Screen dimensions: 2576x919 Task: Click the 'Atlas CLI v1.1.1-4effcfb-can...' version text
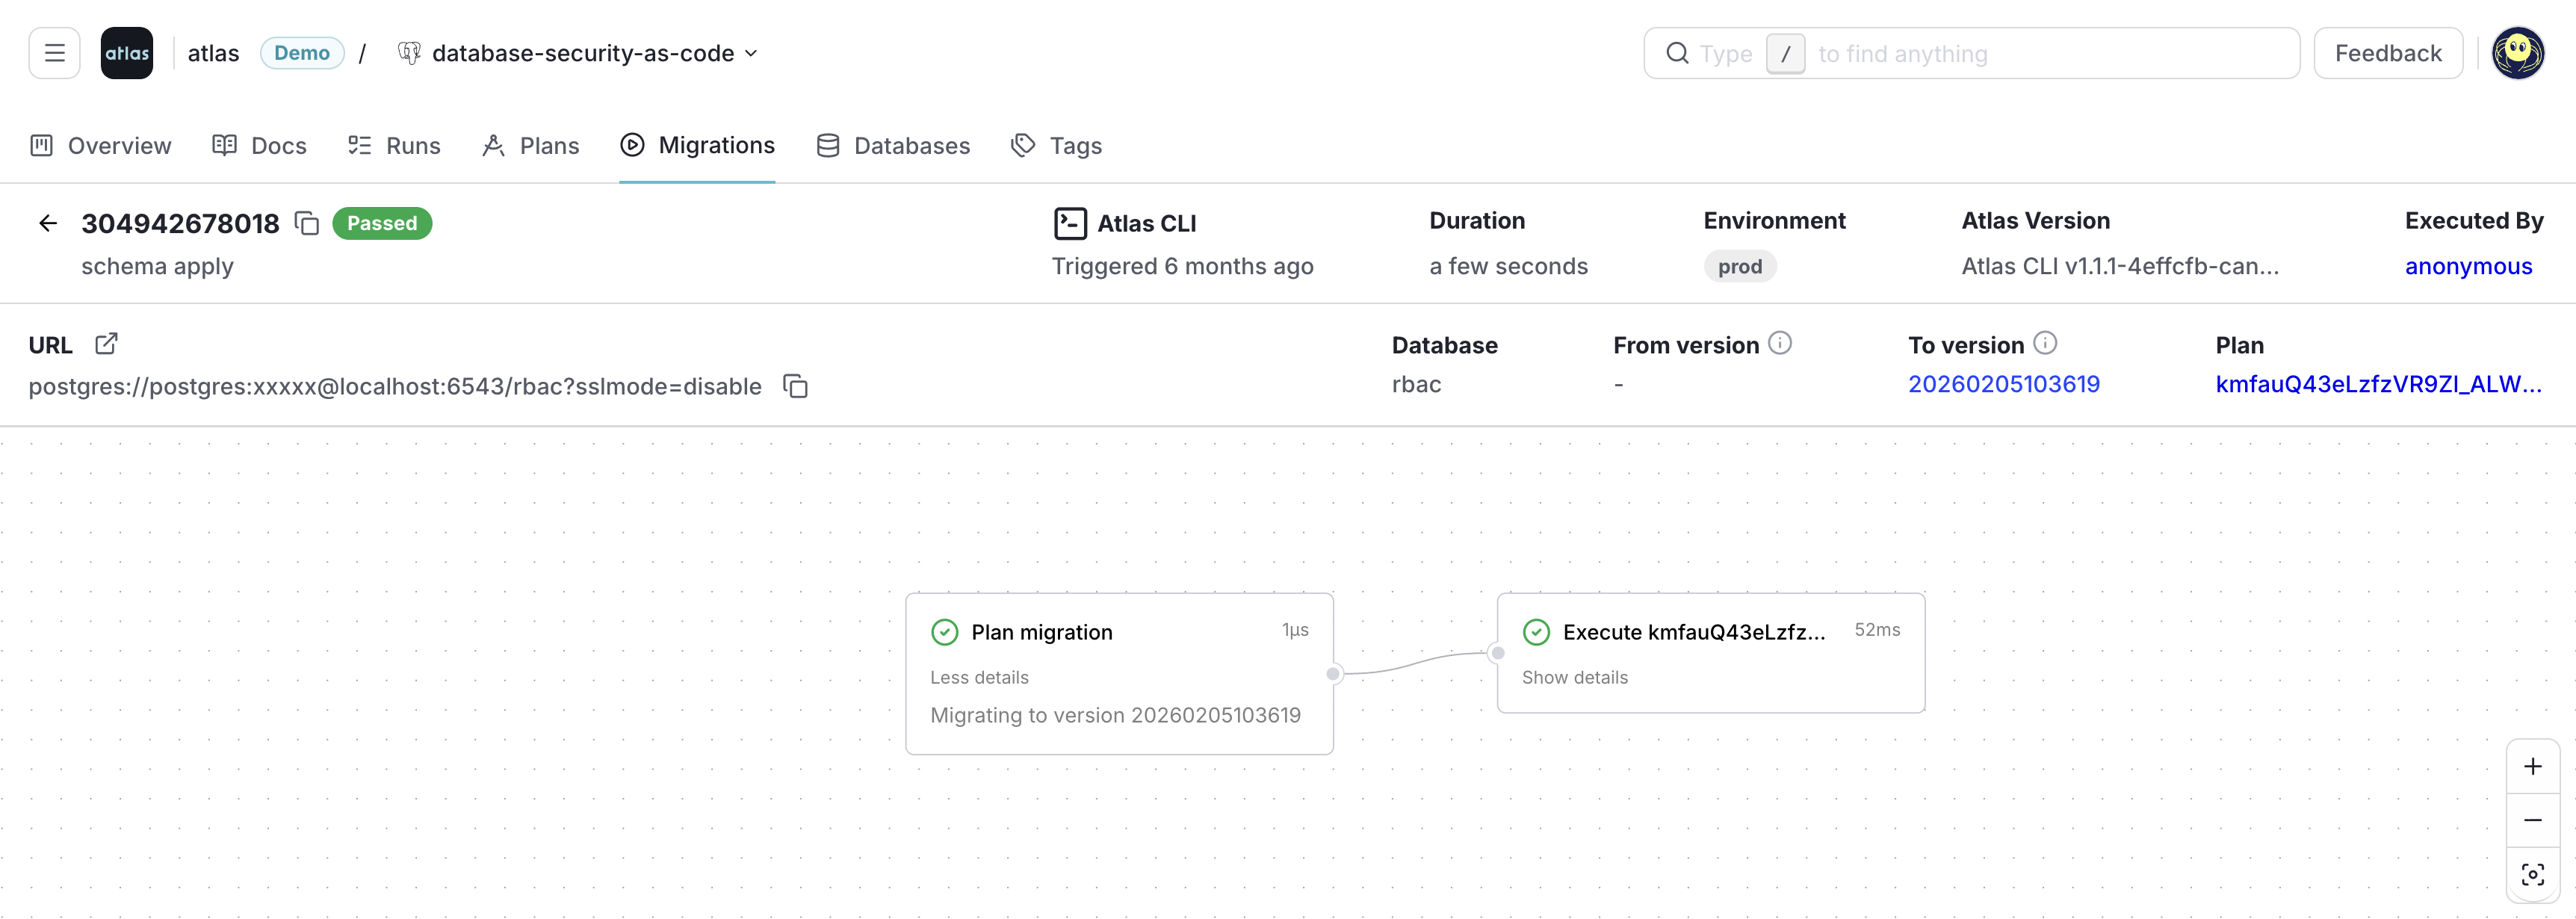(2120, 266)
